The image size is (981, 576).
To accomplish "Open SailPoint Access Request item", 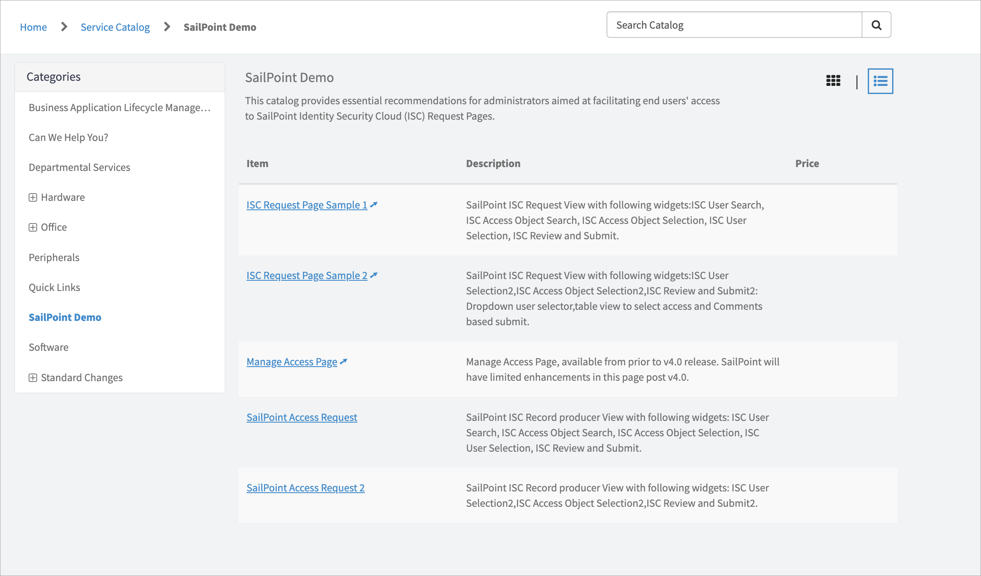I will [x=302, y=417].
